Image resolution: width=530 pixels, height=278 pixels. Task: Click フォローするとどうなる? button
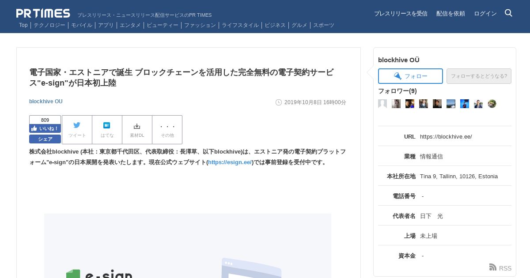[479, 76]
